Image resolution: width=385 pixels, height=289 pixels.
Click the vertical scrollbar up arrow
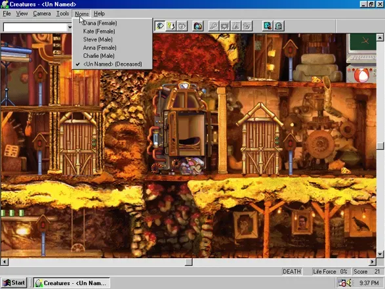tap(380, 37)
